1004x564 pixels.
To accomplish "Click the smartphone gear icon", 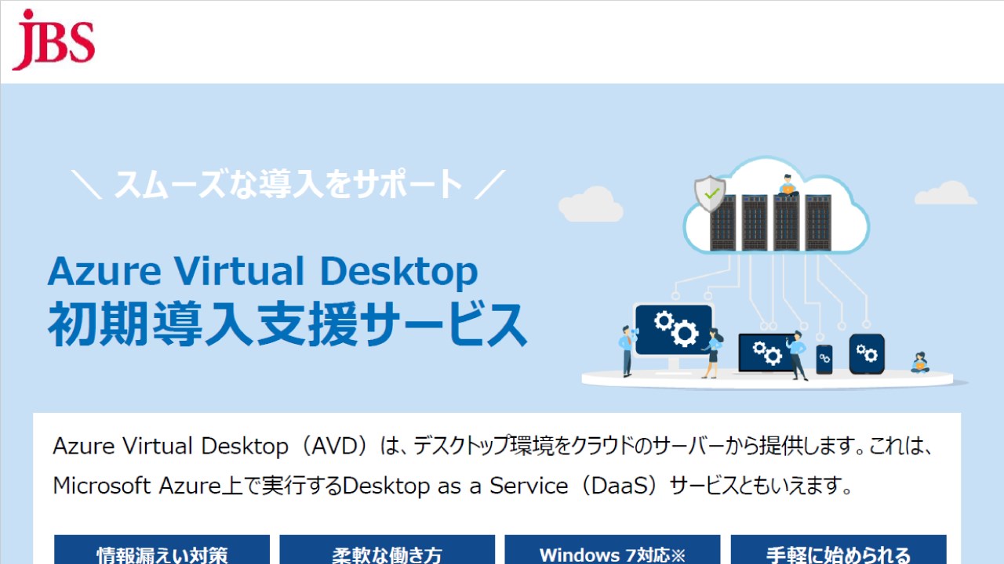I will click(x=824, y=359).
